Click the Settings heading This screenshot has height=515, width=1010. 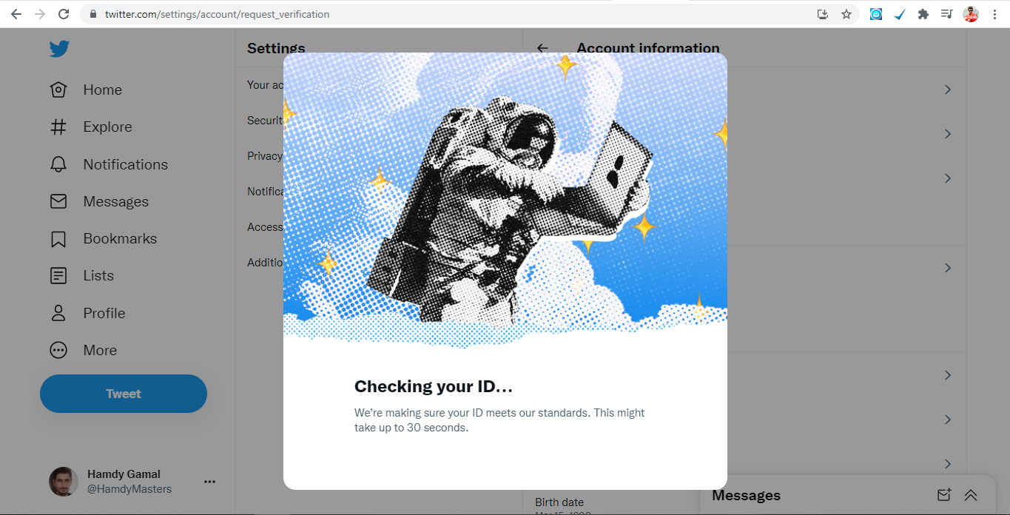(x=276, y=48)
